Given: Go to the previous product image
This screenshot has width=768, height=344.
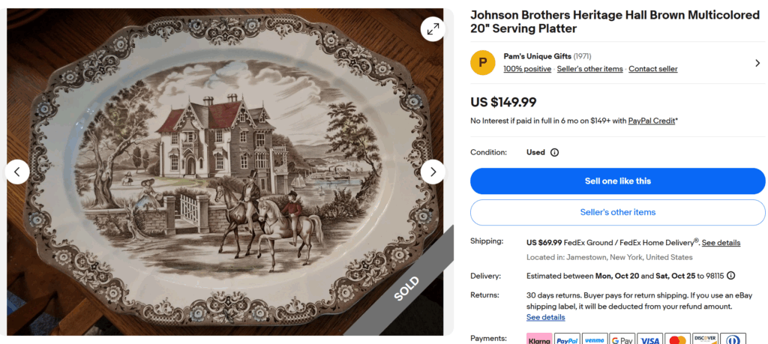Looking at the screenshot, I should (x=17, y=172).
